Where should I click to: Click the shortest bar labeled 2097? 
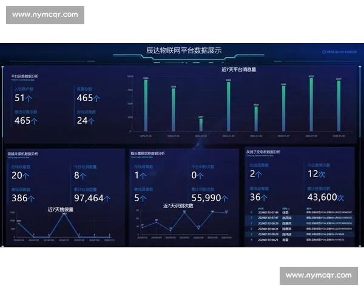coord(201,124)
